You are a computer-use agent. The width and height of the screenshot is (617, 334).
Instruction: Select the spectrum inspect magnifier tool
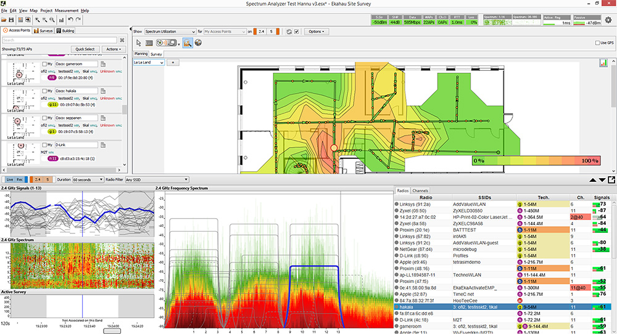tap(188, 43)
